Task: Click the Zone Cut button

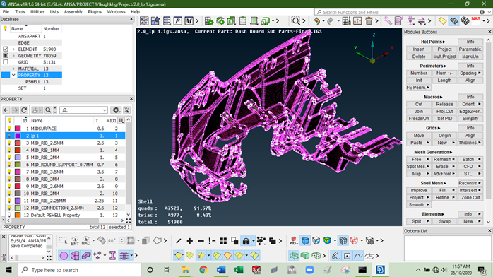Action: pos(470,197)
